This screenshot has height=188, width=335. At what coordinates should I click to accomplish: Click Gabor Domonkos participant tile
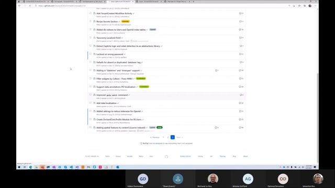click(143, 179)
